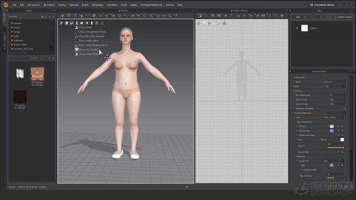Click the last display icon in 2D viewport

[x=224, y=23]
